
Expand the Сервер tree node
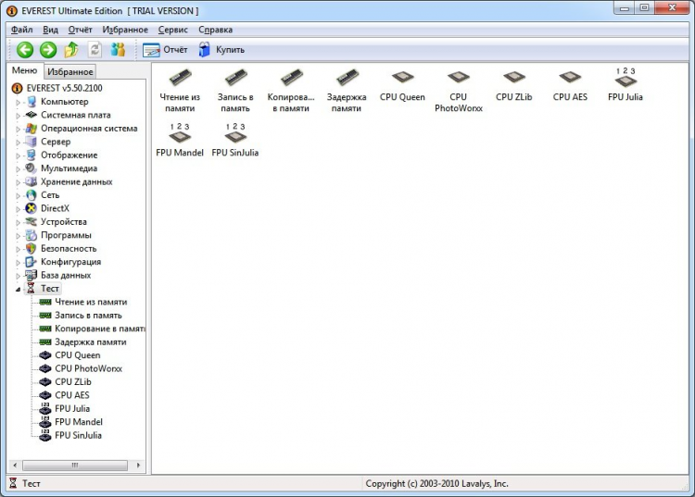coord(19,143)
